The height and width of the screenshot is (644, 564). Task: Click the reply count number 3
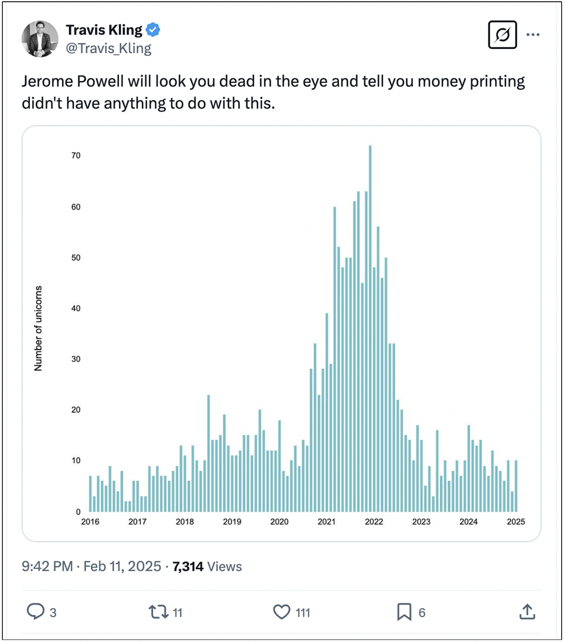point(53,612)
